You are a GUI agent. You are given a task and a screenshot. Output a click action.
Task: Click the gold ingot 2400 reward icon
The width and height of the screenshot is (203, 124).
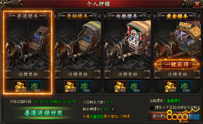click(x=120, y=87)
